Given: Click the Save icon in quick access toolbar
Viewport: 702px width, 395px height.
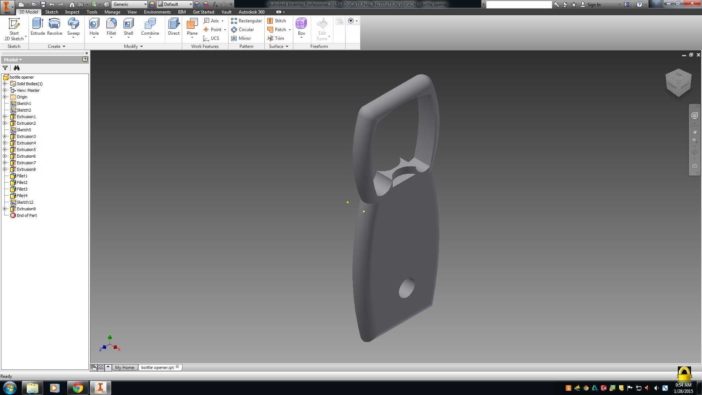Looking at the screenshot, I should (43, 4).
